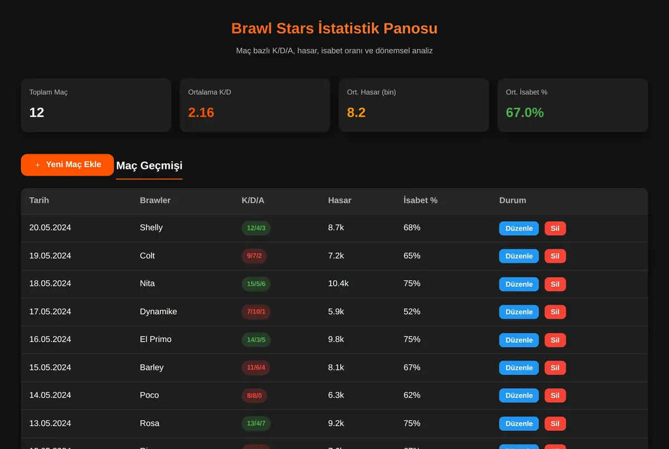Click the Brawl Stars İstatistik Panosu title
This screenshot has width=669, height=449.
click(x=334, y=28)
